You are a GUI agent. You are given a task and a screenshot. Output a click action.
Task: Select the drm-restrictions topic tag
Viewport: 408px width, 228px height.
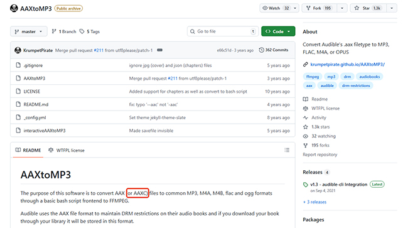[x=356, y=85]
